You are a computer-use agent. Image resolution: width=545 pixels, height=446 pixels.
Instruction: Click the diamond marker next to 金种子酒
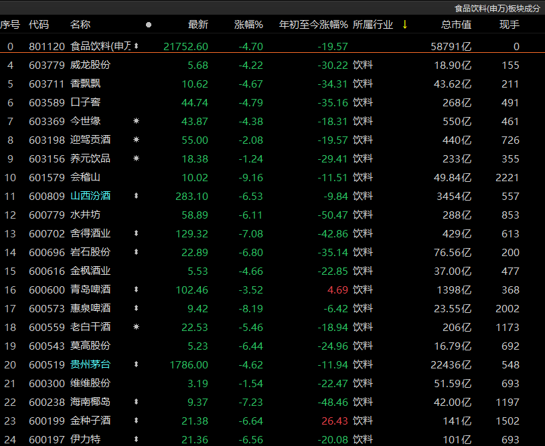click(137, 421)
